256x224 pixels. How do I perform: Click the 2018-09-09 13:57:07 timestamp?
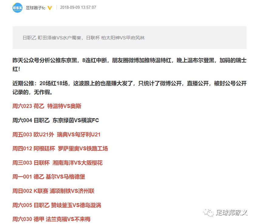(78, 7)
